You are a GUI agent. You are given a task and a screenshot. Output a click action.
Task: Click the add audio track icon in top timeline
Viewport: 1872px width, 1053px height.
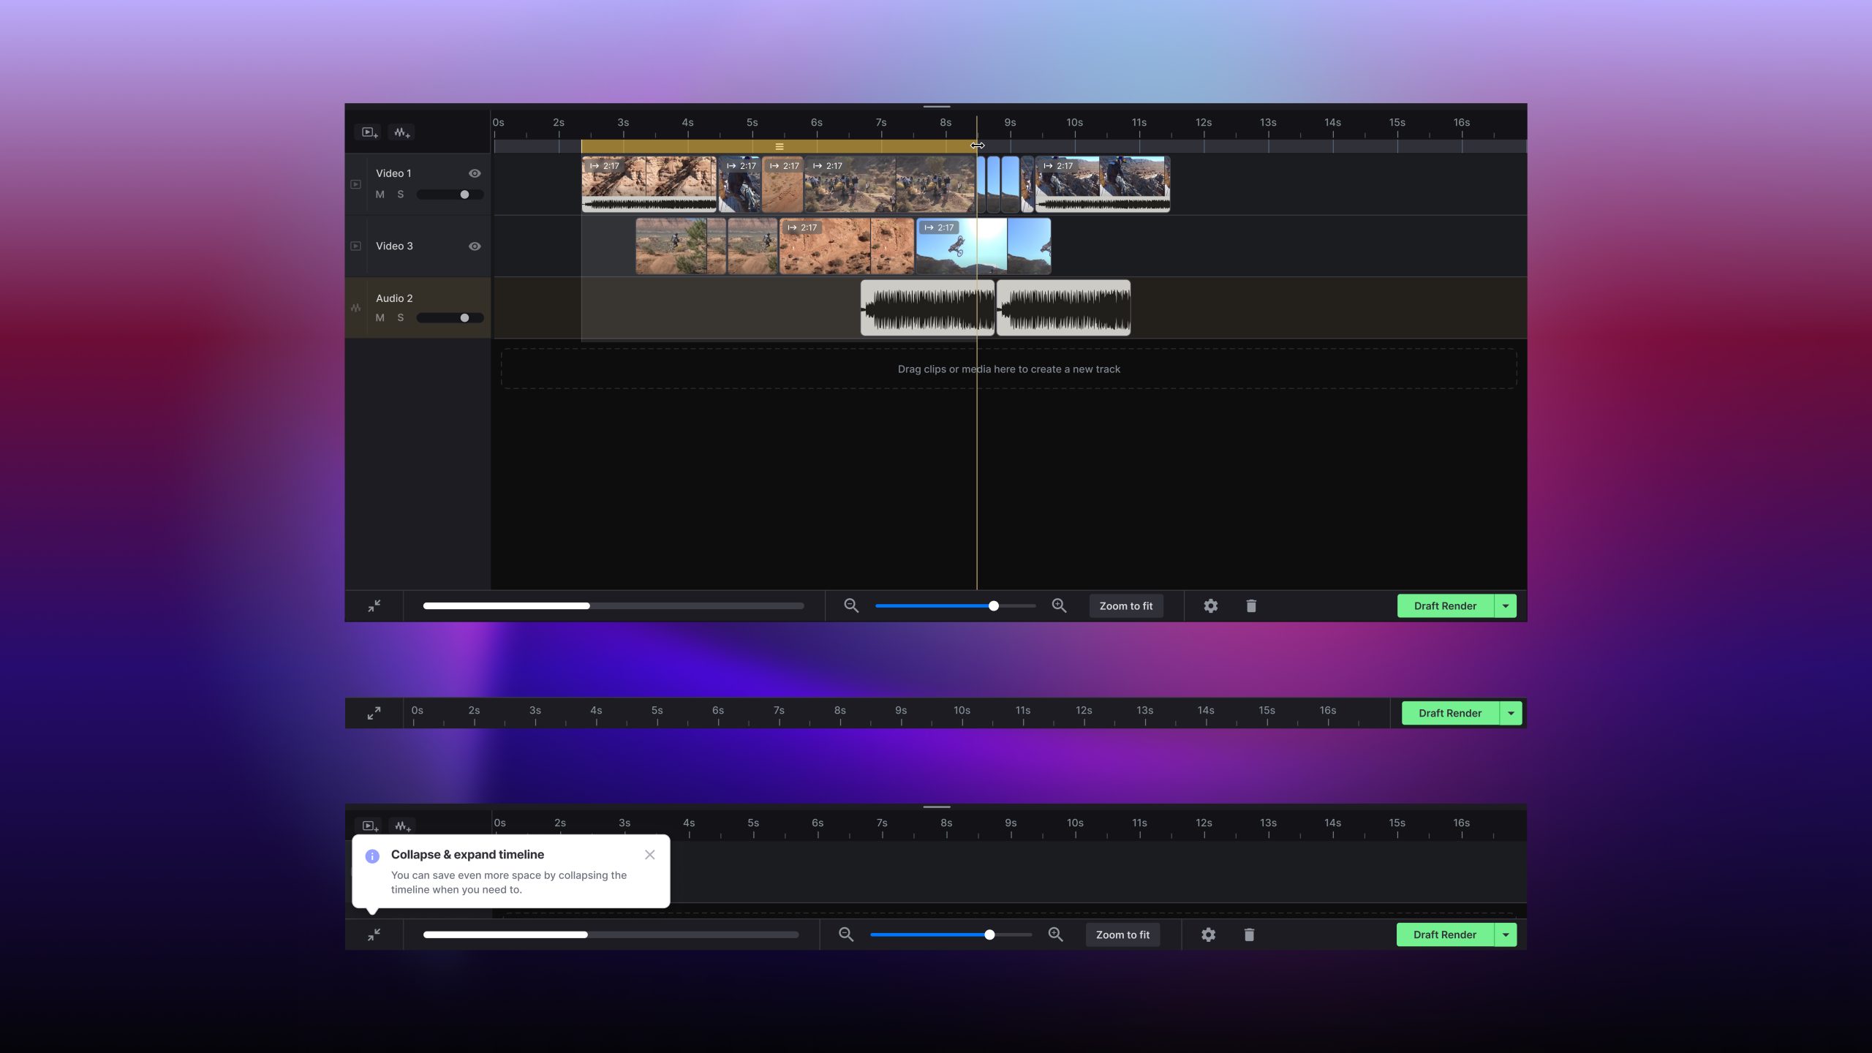401,132
